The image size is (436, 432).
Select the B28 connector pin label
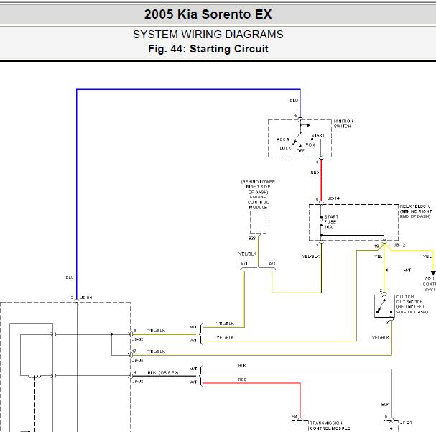pyautogui.click(x=251, y=239)
